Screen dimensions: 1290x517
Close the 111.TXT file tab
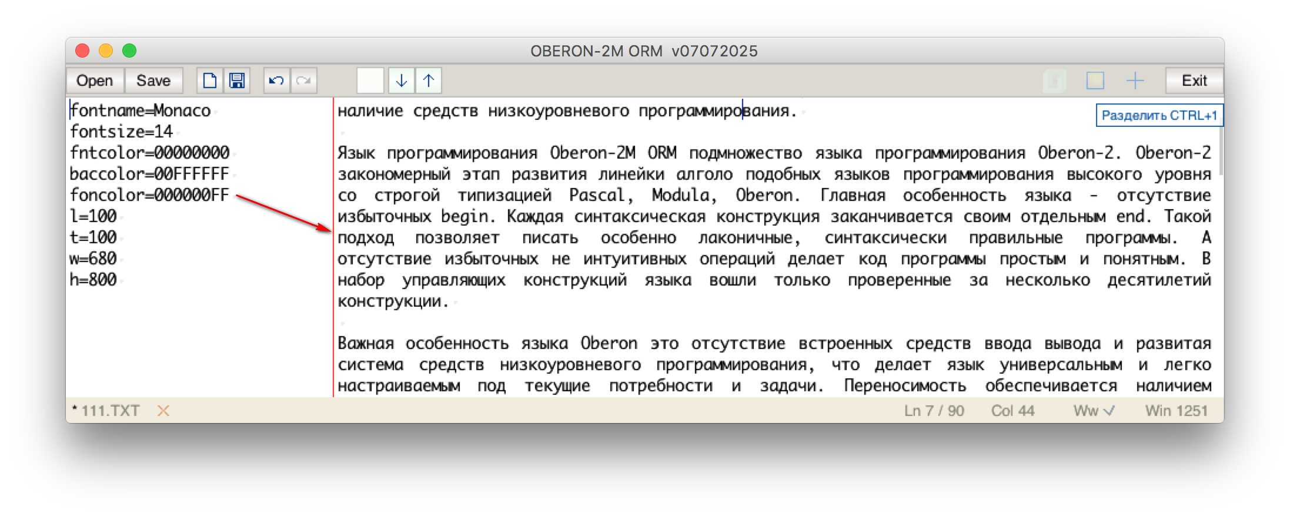pos(163,411)
